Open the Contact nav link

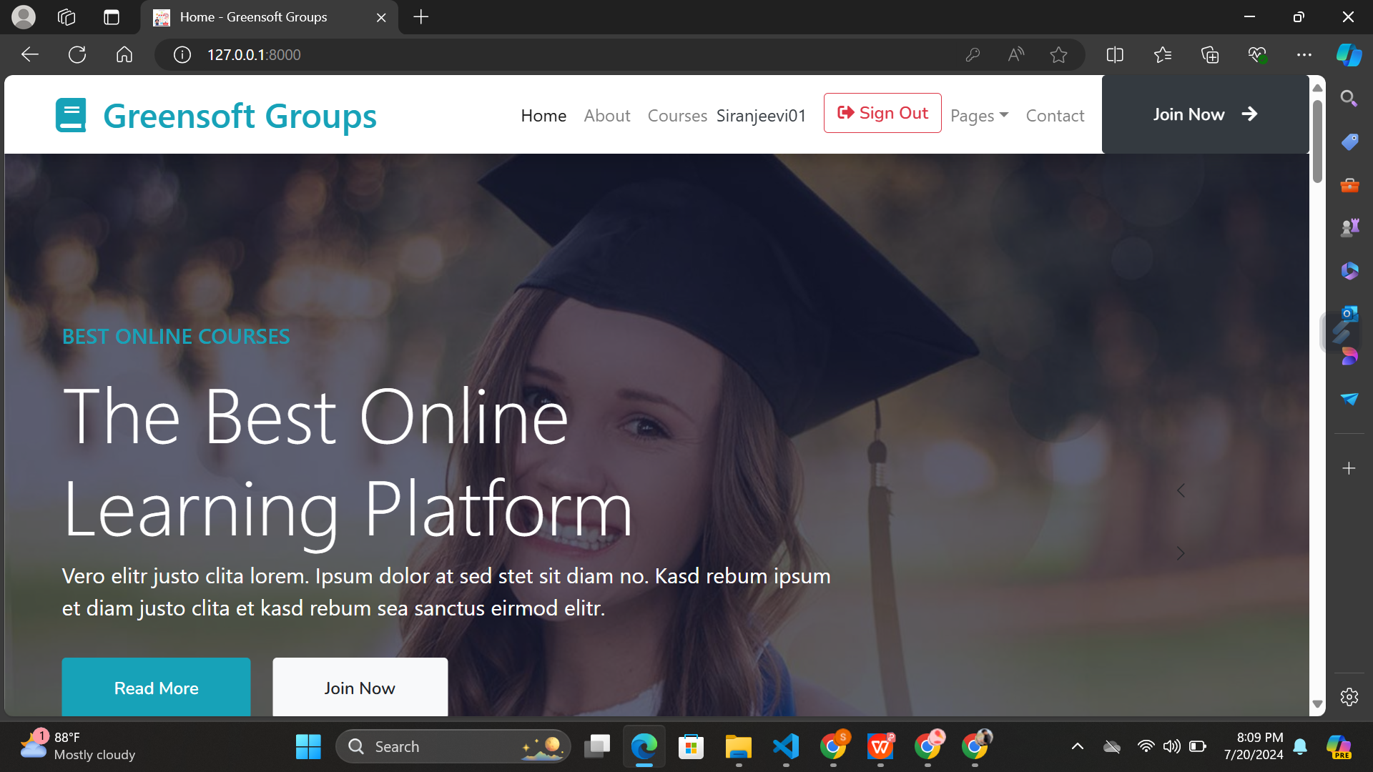[x=1055, y=116]
